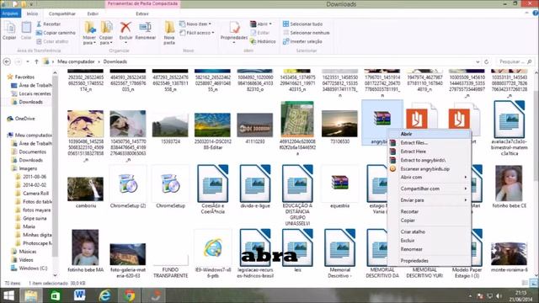This screenshot has width=539, height=303.
Task: Choose Extract Here in context menu
Action: 430,151
